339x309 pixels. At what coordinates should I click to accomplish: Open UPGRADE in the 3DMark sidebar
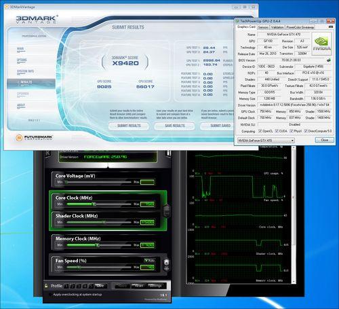point(23,94)
